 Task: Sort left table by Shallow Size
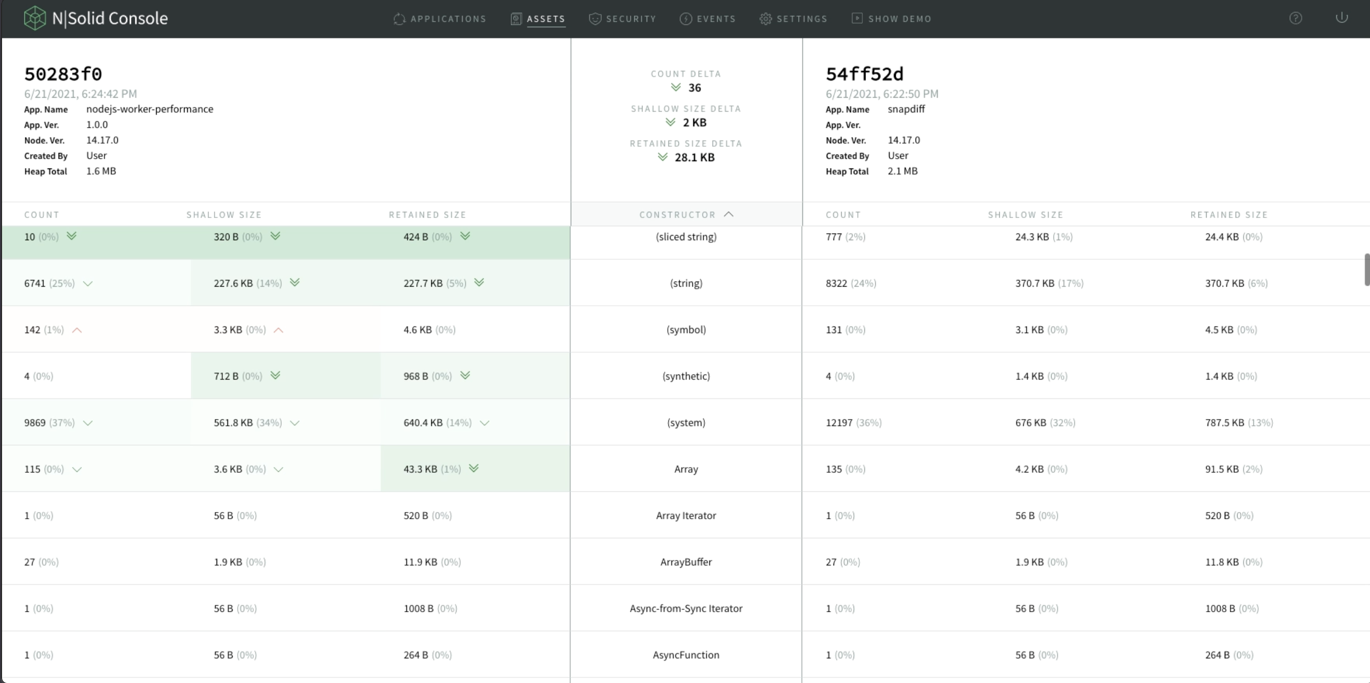224,215
